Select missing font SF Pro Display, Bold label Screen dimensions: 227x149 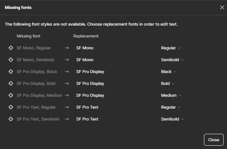click(x=36, y=83)
